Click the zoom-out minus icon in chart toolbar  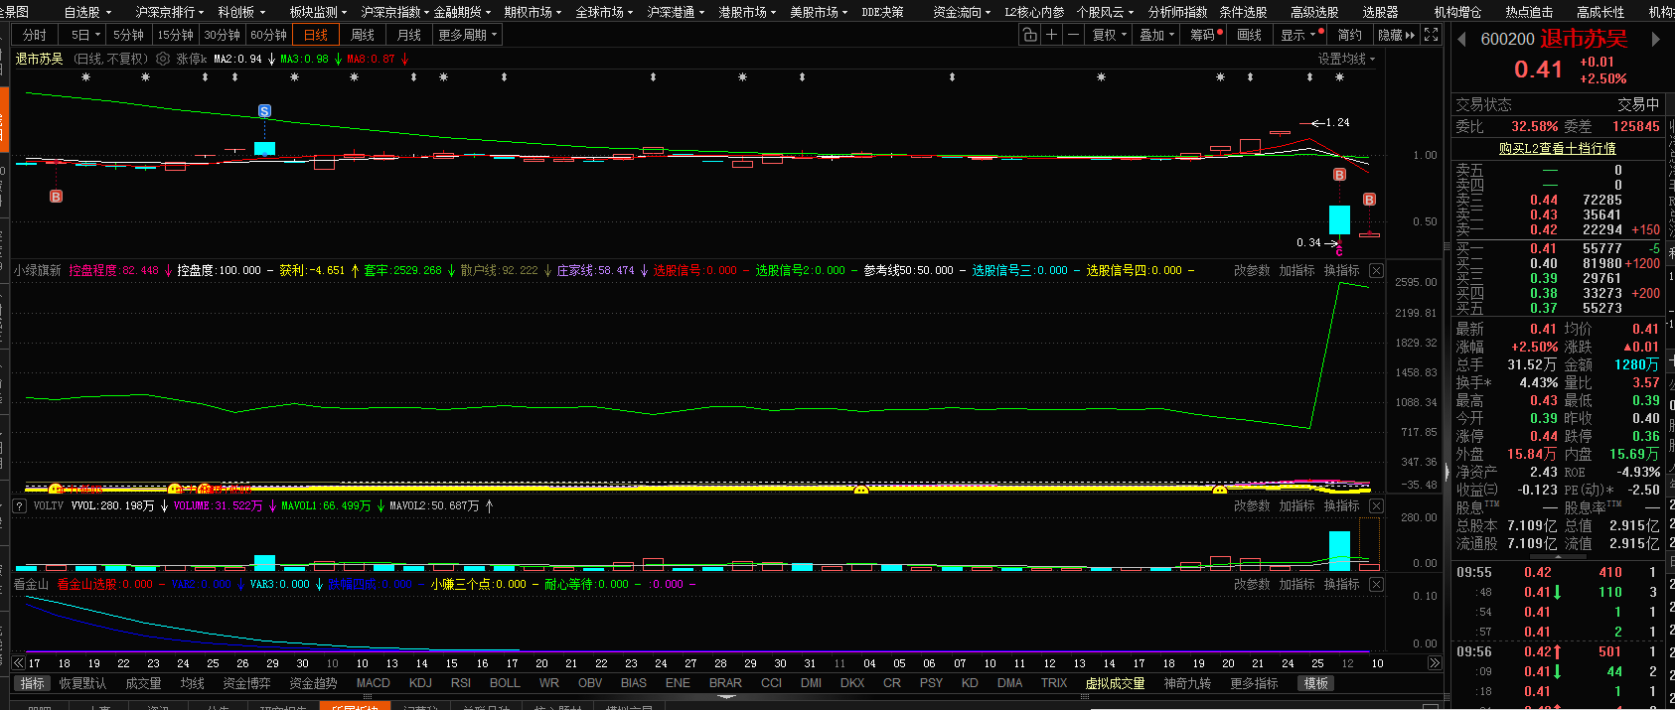[x=1074, y=35]
